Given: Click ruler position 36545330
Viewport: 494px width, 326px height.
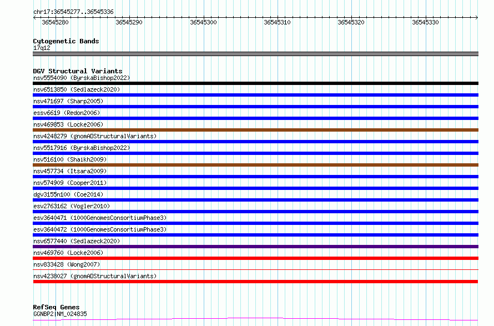Looking at the screenshot, I should pos(425,22).
